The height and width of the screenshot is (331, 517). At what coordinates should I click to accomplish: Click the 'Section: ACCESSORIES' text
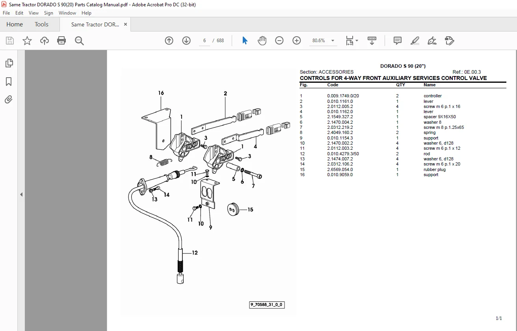tap(327, 72)
